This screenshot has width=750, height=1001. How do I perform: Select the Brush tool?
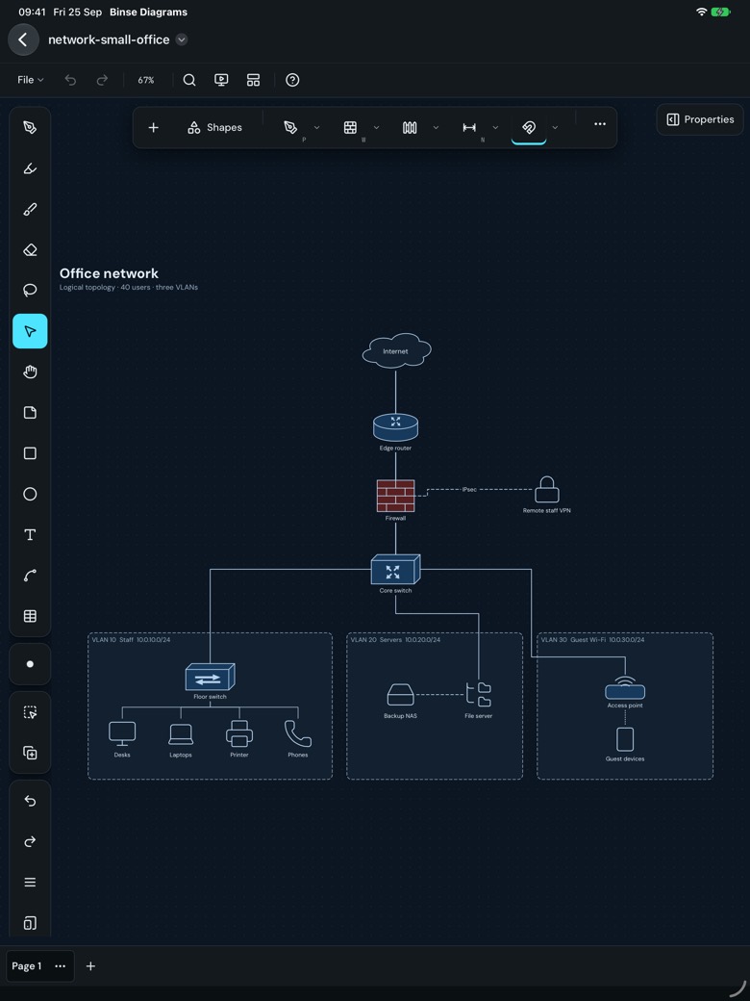pyautogui.click(x=30, y=210)
